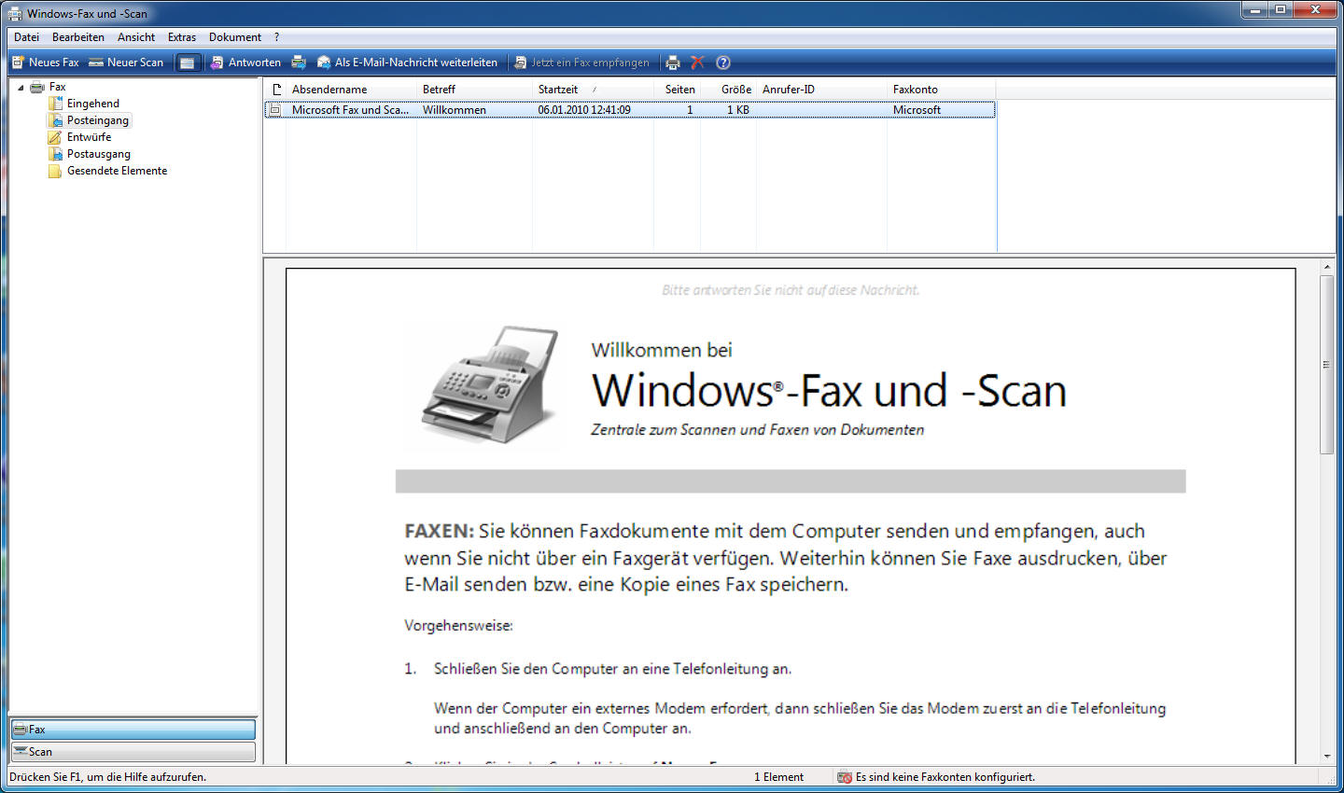1344x793 pixels.
Task: Click the Gesendete Elemente folder icon
Action: point(55,171)
